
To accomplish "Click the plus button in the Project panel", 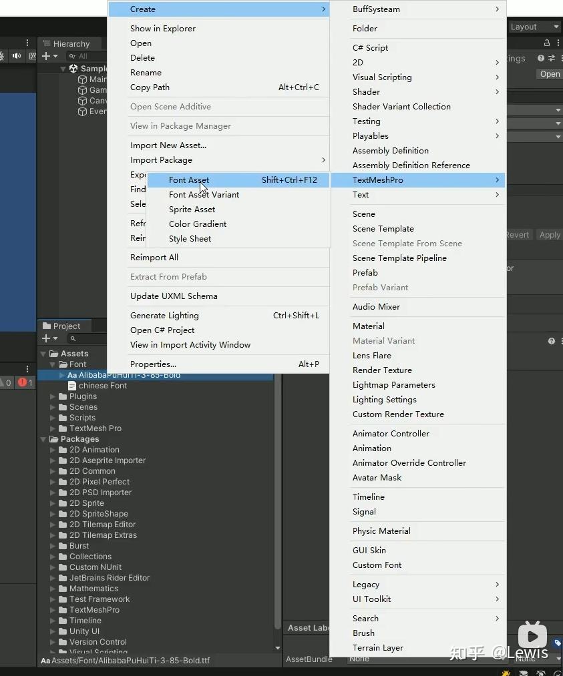I will 46,338.
